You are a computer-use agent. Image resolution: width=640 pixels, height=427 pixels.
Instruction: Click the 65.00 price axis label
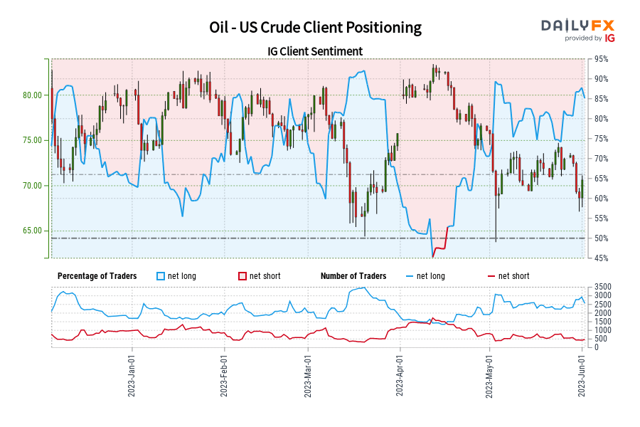click(32, 231)
